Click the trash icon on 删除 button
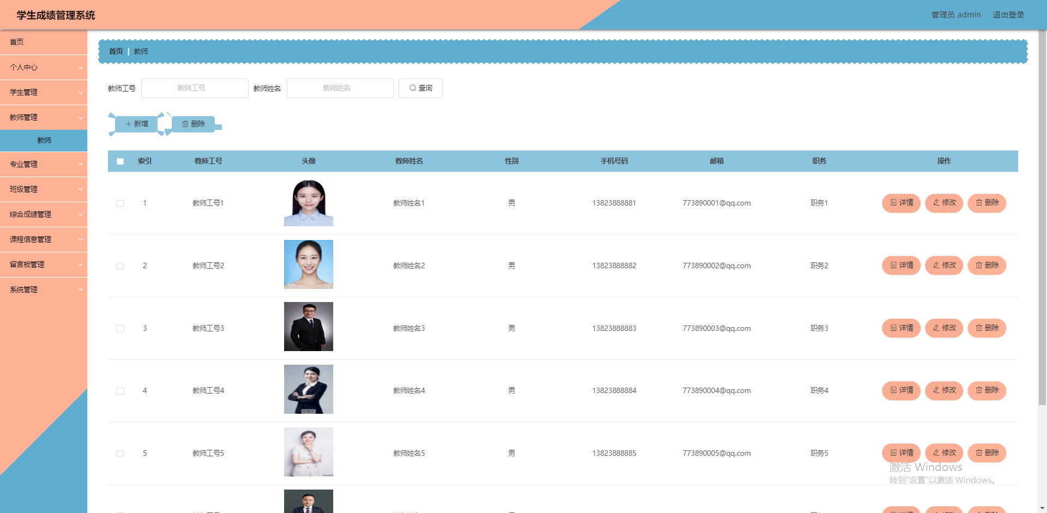The height and width of the screenshot is (513, 1047). [185, 124]
